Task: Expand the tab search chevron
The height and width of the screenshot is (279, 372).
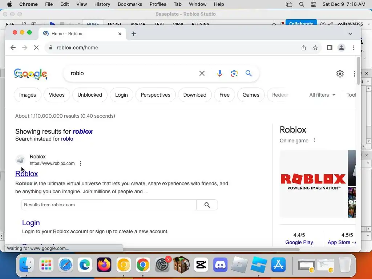Action: (350, 34)
